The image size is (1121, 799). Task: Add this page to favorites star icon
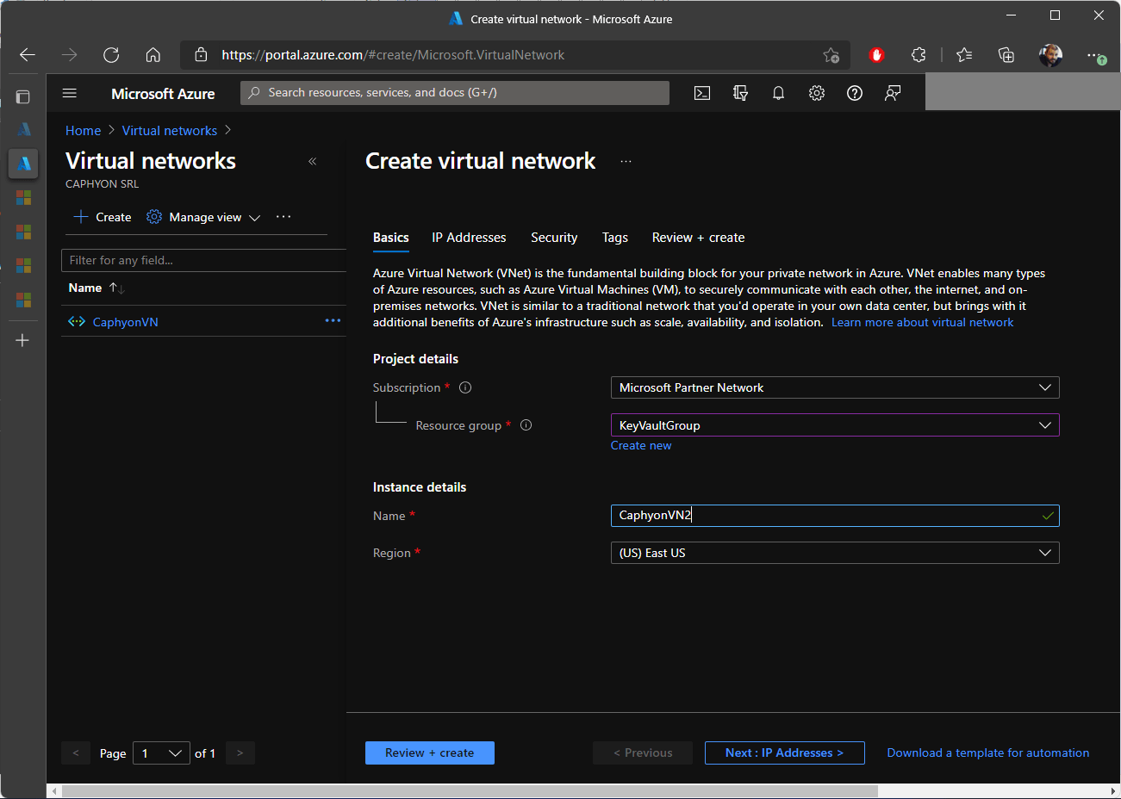tap(831, 55)
